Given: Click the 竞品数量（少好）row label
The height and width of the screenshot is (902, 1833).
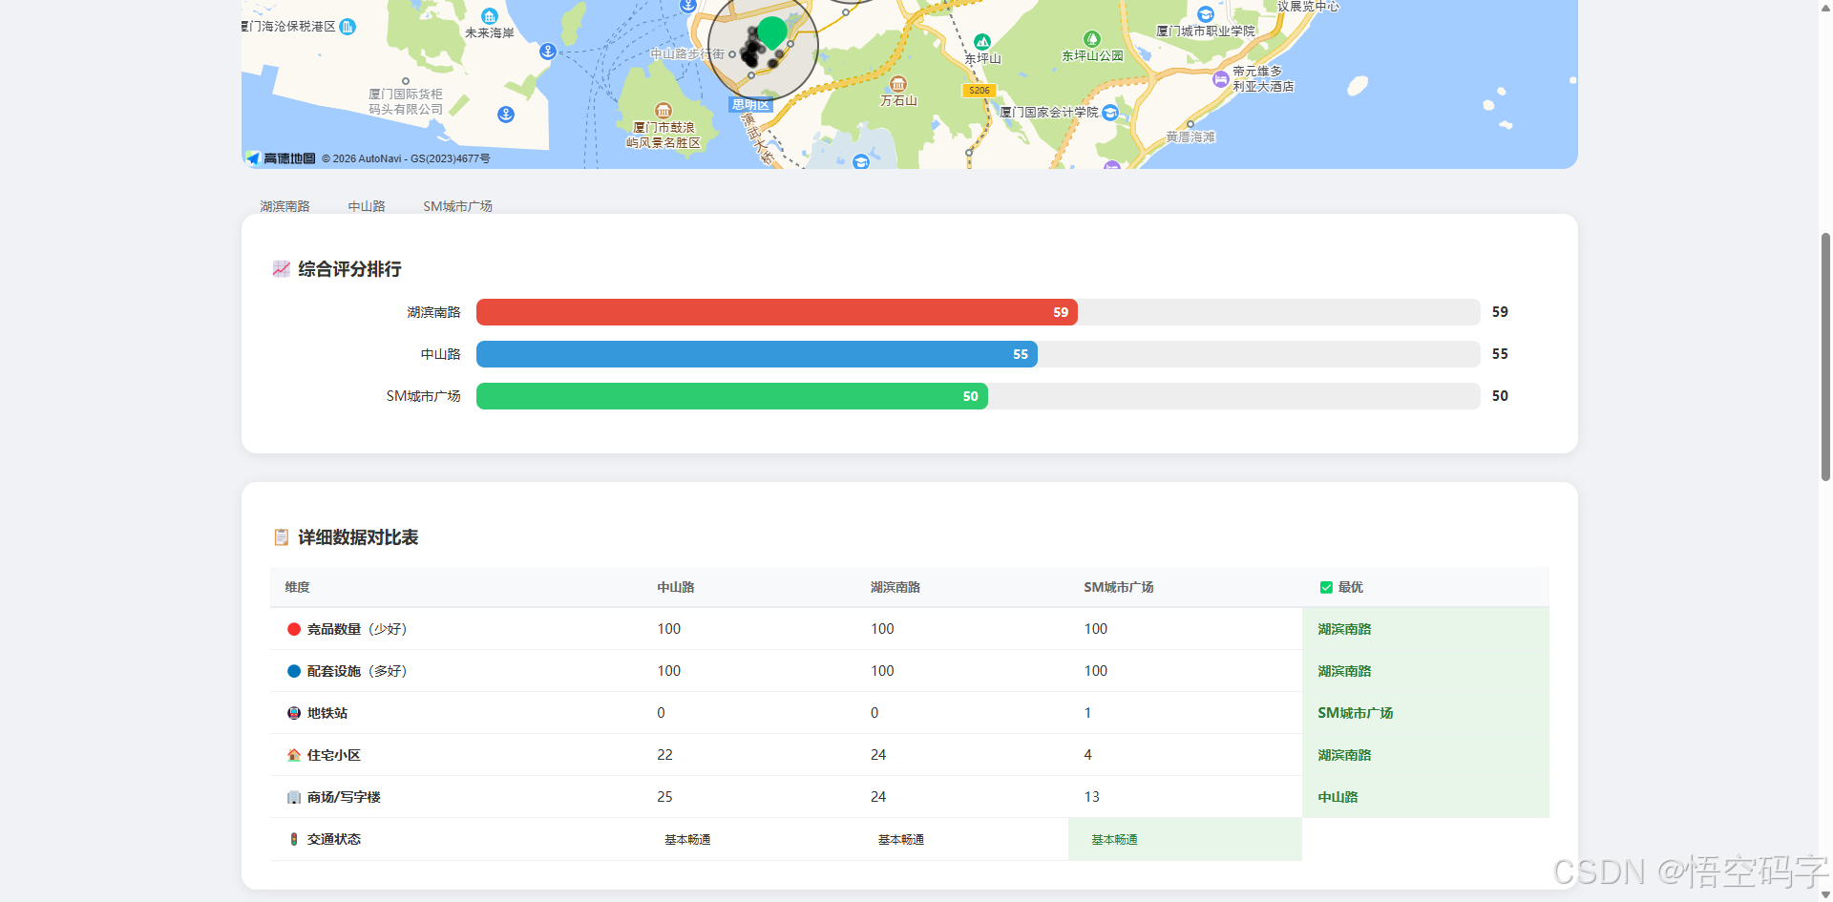Looking at the screenshot, I should (x=357, y=629).
